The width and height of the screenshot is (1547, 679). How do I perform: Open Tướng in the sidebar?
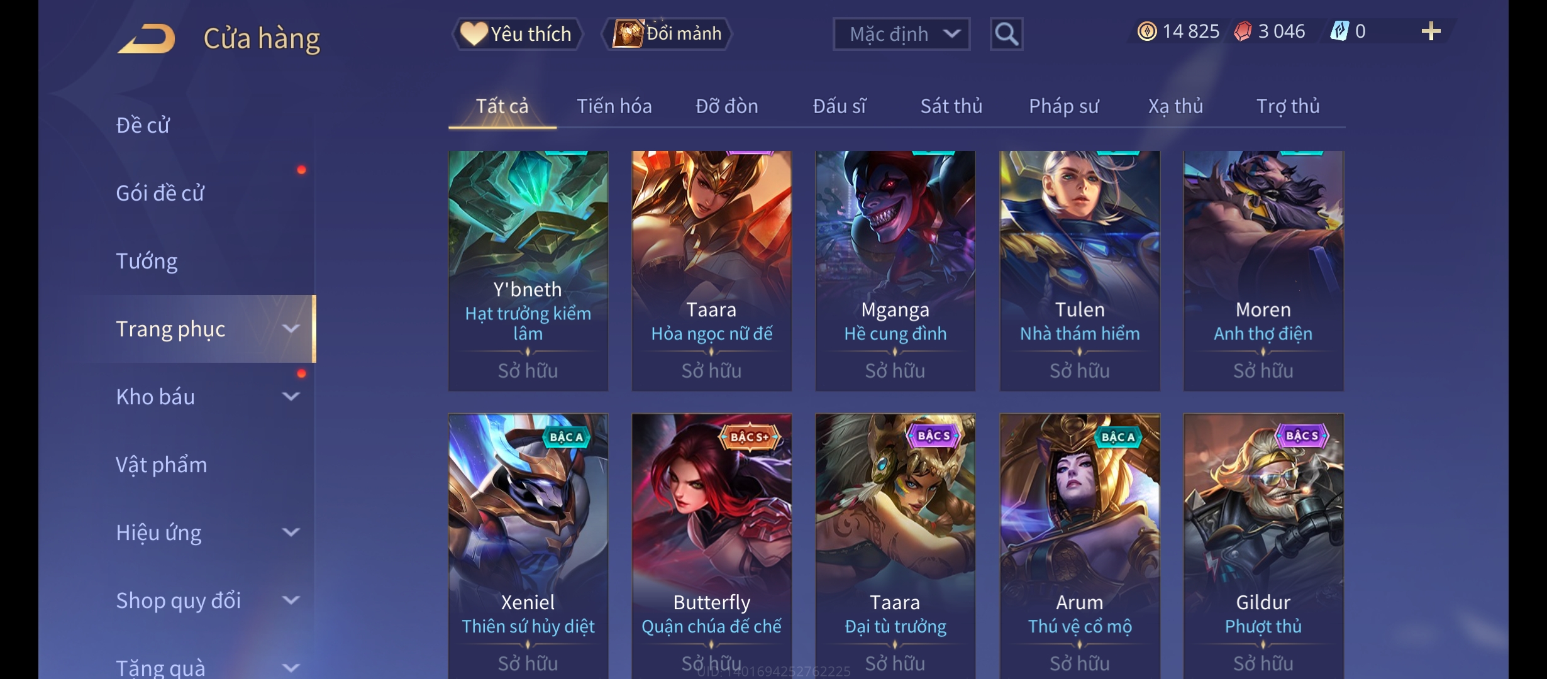tap(147, 261)
